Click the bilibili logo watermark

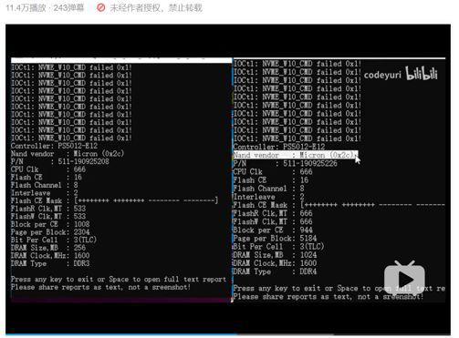(422, 74)
